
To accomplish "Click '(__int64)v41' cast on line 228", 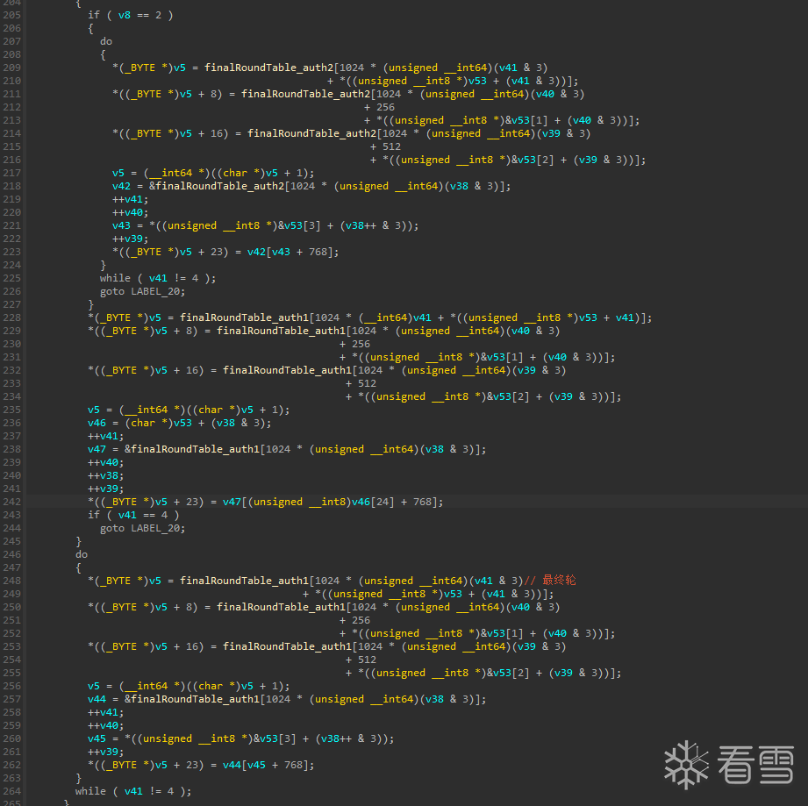I will (x=396, y=317).
